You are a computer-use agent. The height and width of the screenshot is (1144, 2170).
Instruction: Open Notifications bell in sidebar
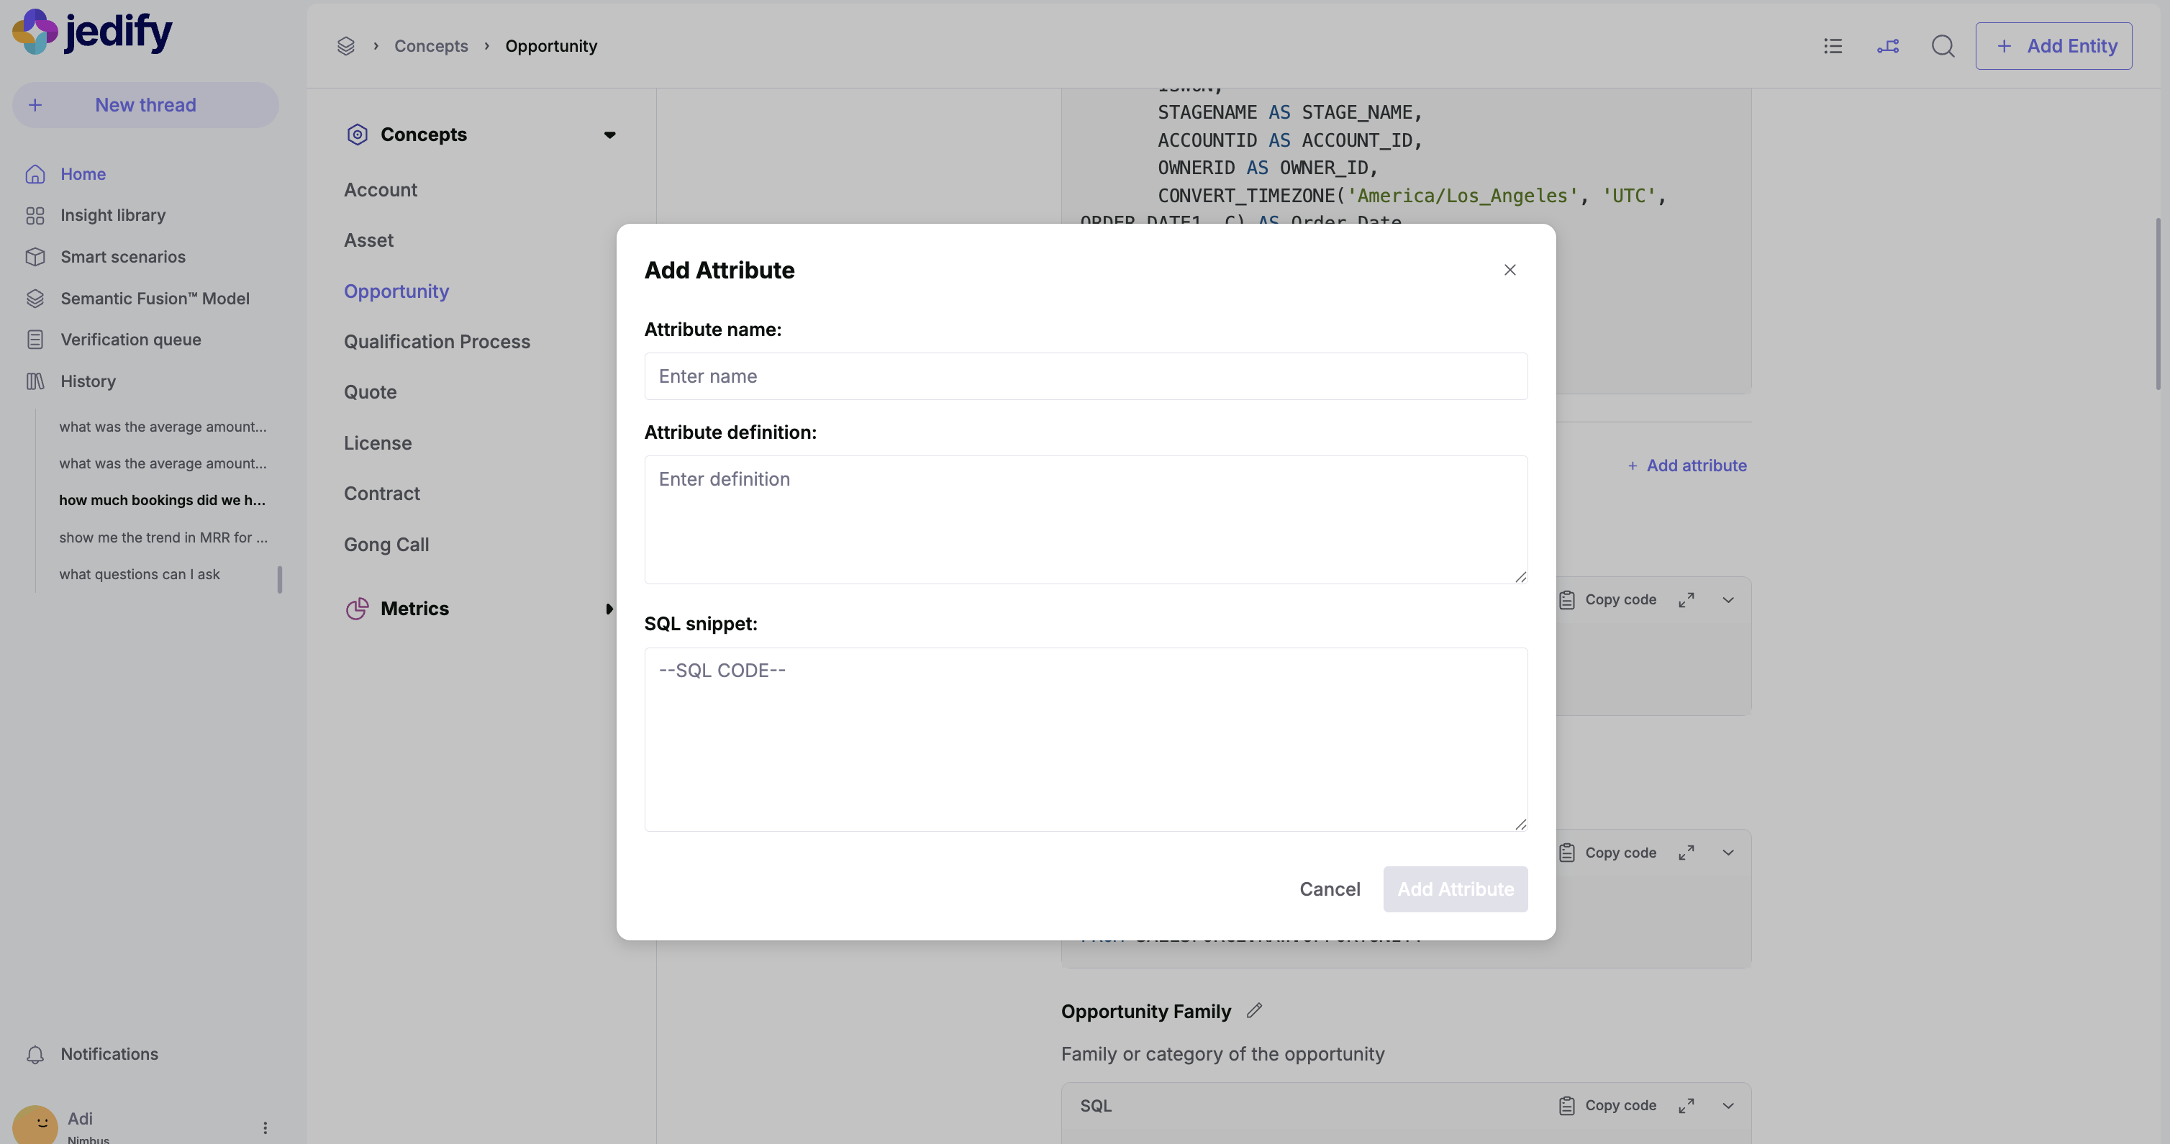pos(35,1054)
